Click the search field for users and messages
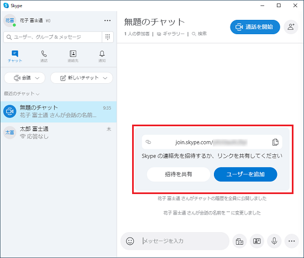The image size is (304, 258). coord(53,37)
